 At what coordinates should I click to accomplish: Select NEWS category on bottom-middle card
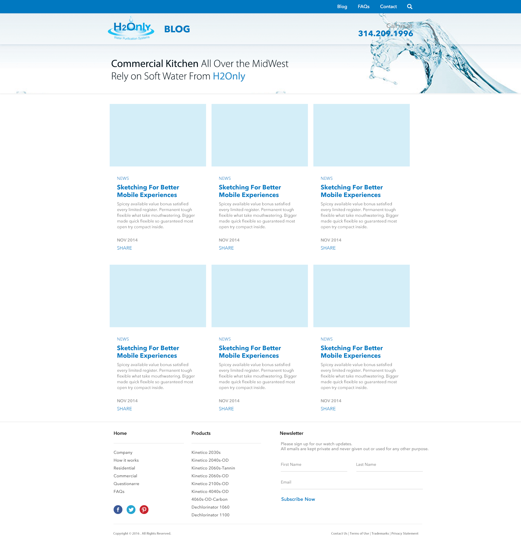(225, 339)
